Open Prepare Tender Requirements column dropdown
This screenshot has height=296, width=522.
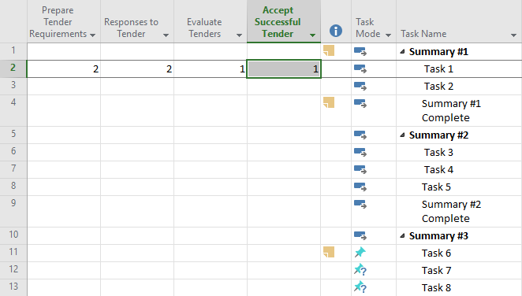point(92,35)
